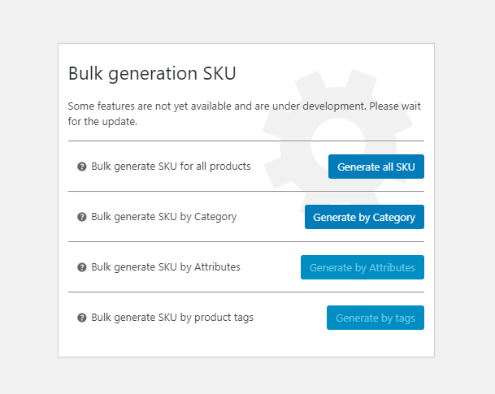Click the 'for the update.' text line
Viewport: 495px width, 394px height.
(x=102, y=121)
